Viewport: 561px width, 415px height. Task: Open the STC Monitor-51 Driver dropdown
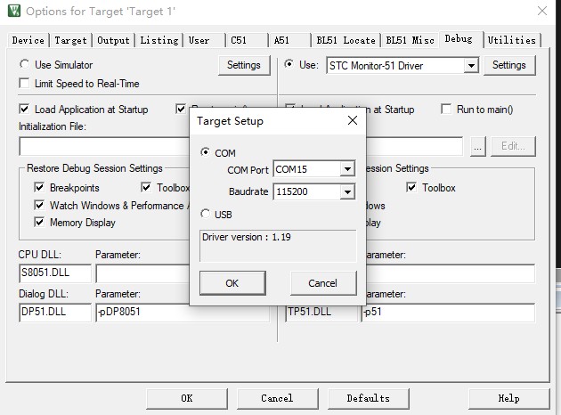(471, 66)
